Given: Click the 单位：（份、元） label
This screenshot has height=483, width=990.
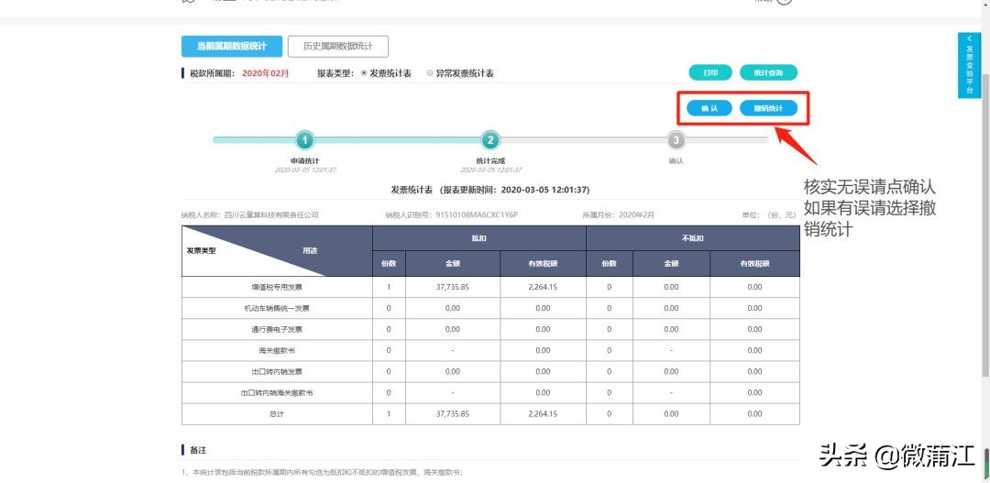Looking at the screenshot, I should [769, 214].
